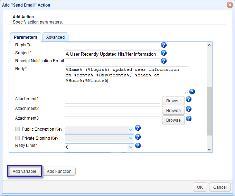
Task: Cancel the action dialog
Action: coord(220,187)
